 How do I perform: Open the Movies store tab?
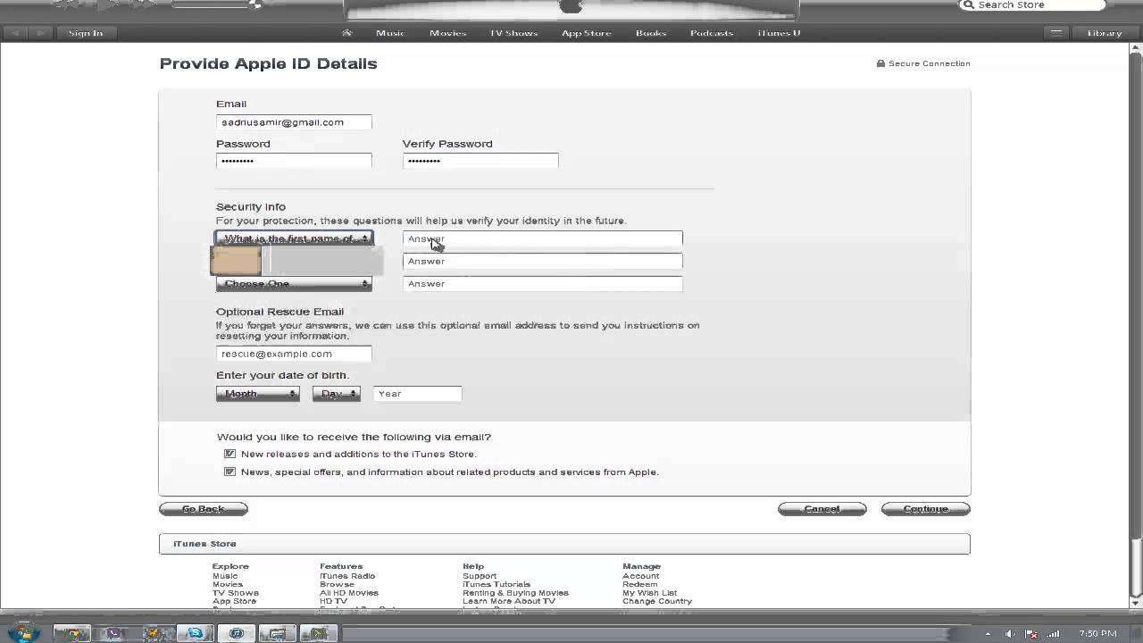click(x=447, y=33)
